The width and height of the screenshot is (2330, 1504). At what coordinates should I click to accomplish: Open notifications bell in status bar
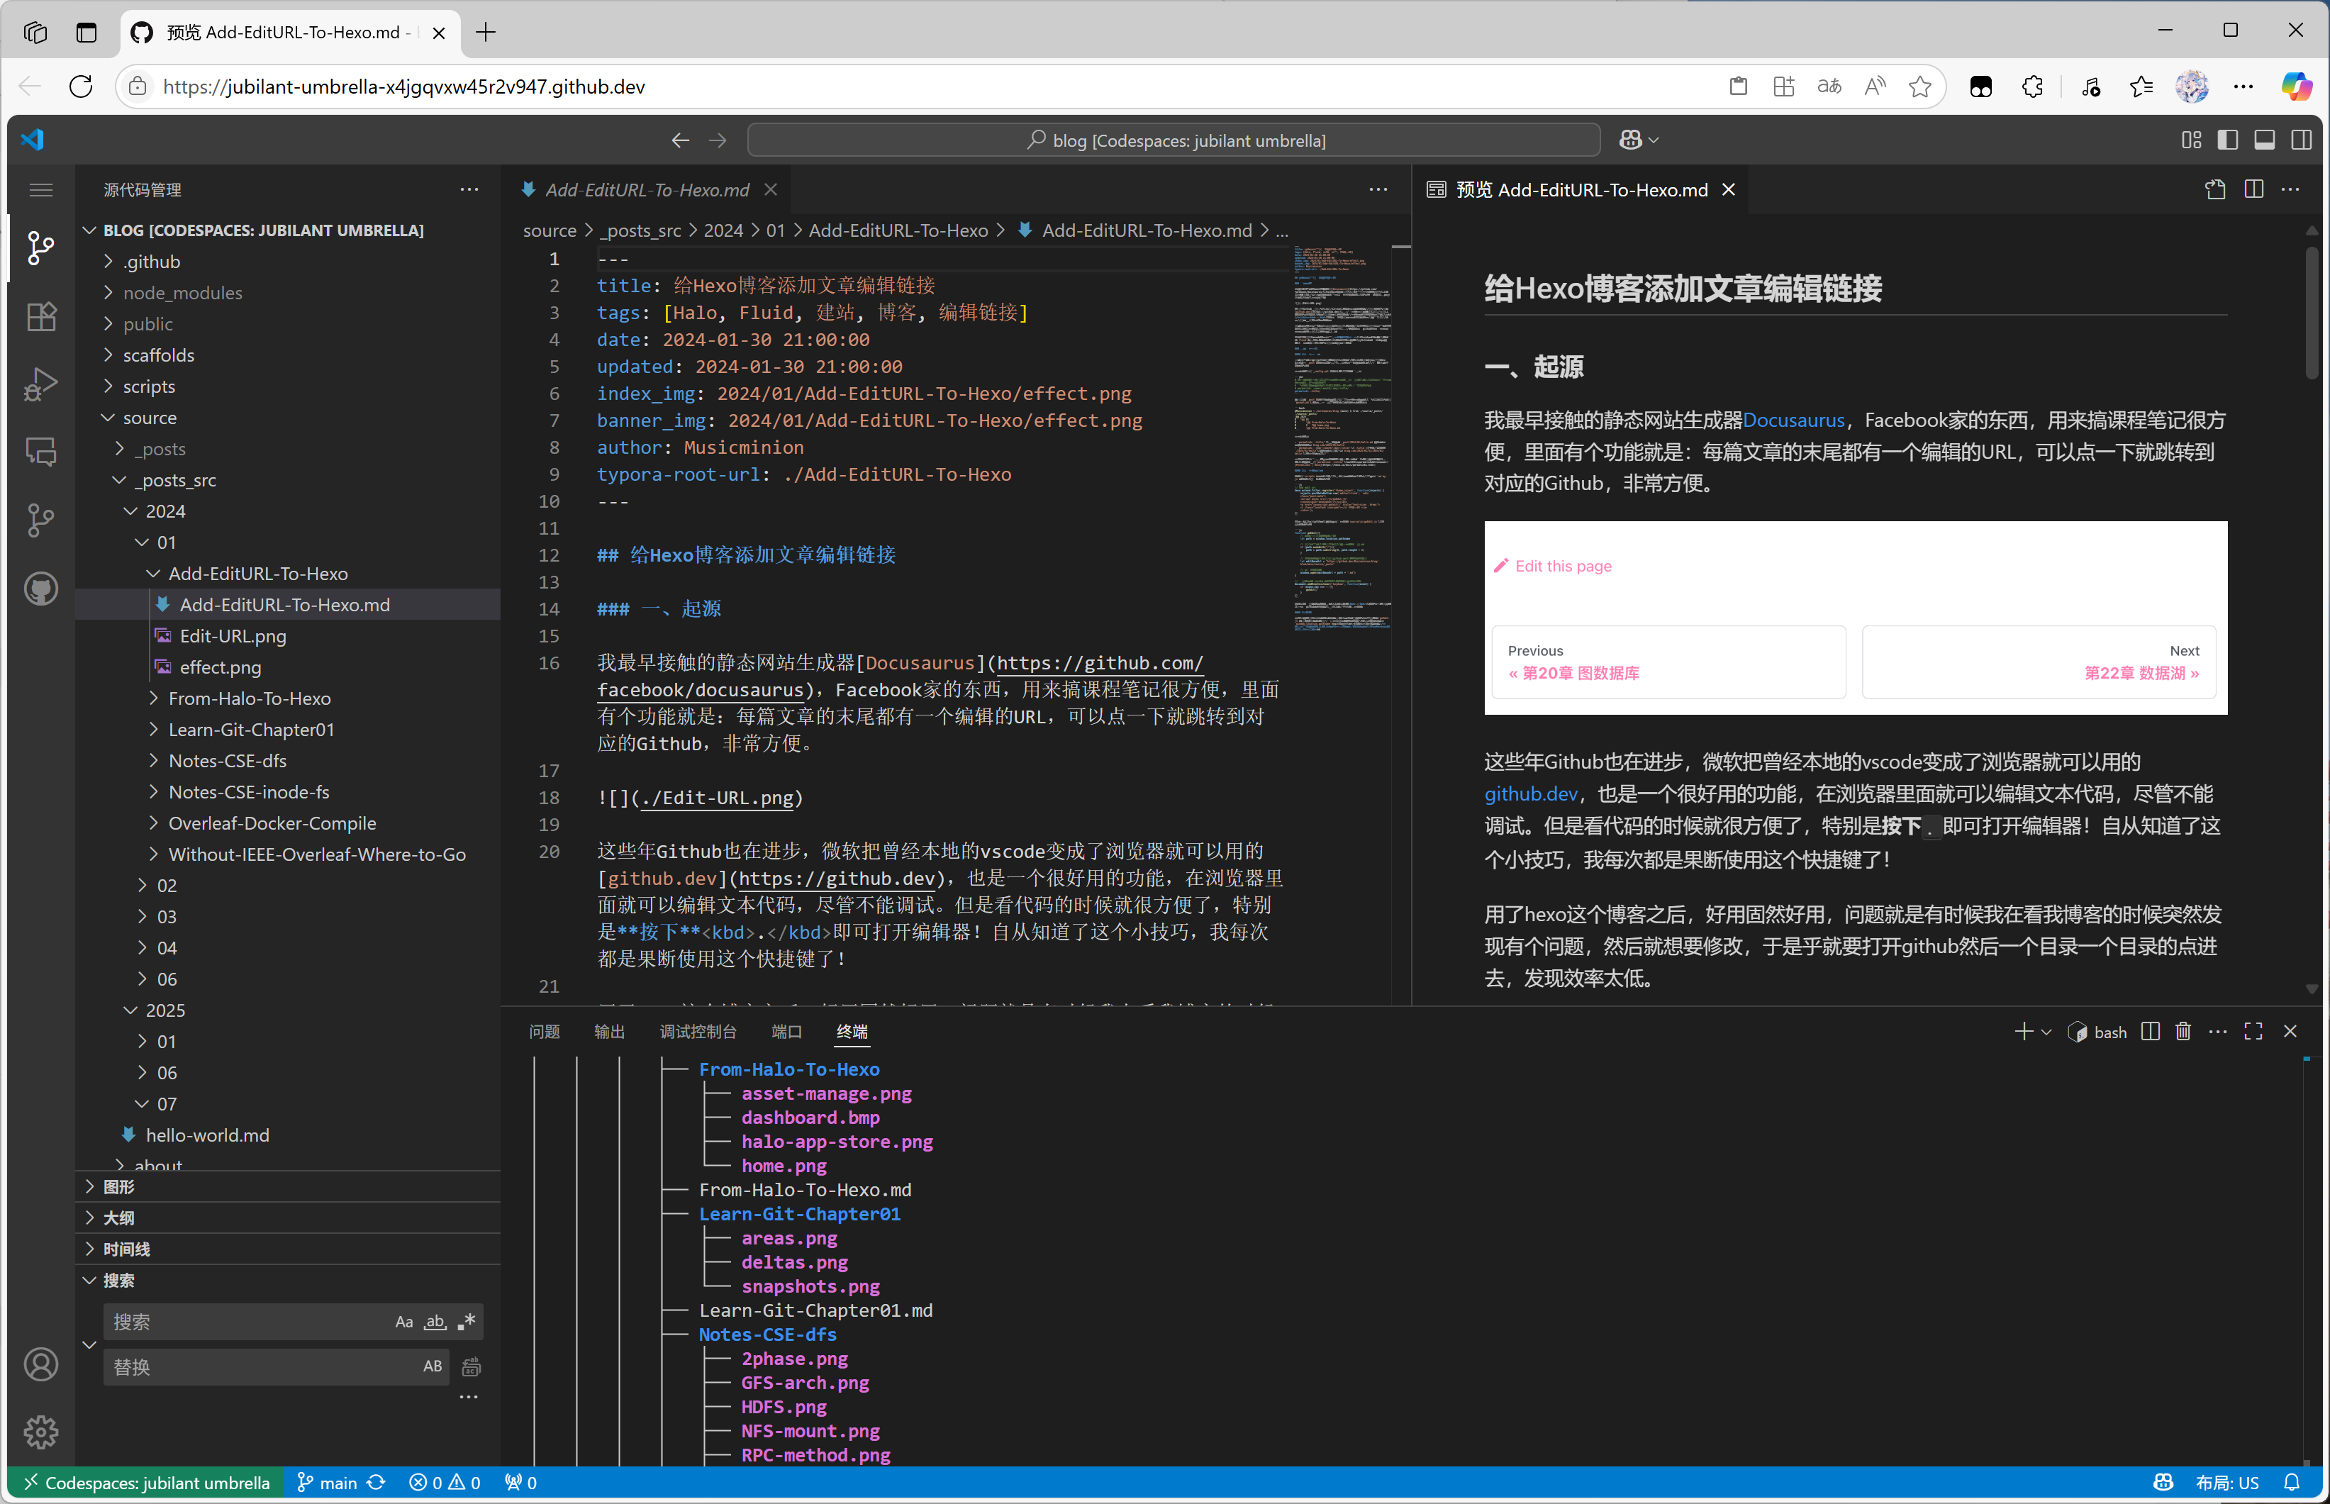click(2292, 1483)
